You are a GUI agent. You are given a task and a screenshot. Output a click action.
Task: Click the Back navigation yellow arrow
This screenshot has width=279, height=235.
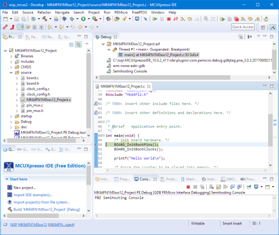[x=80, y=27]
